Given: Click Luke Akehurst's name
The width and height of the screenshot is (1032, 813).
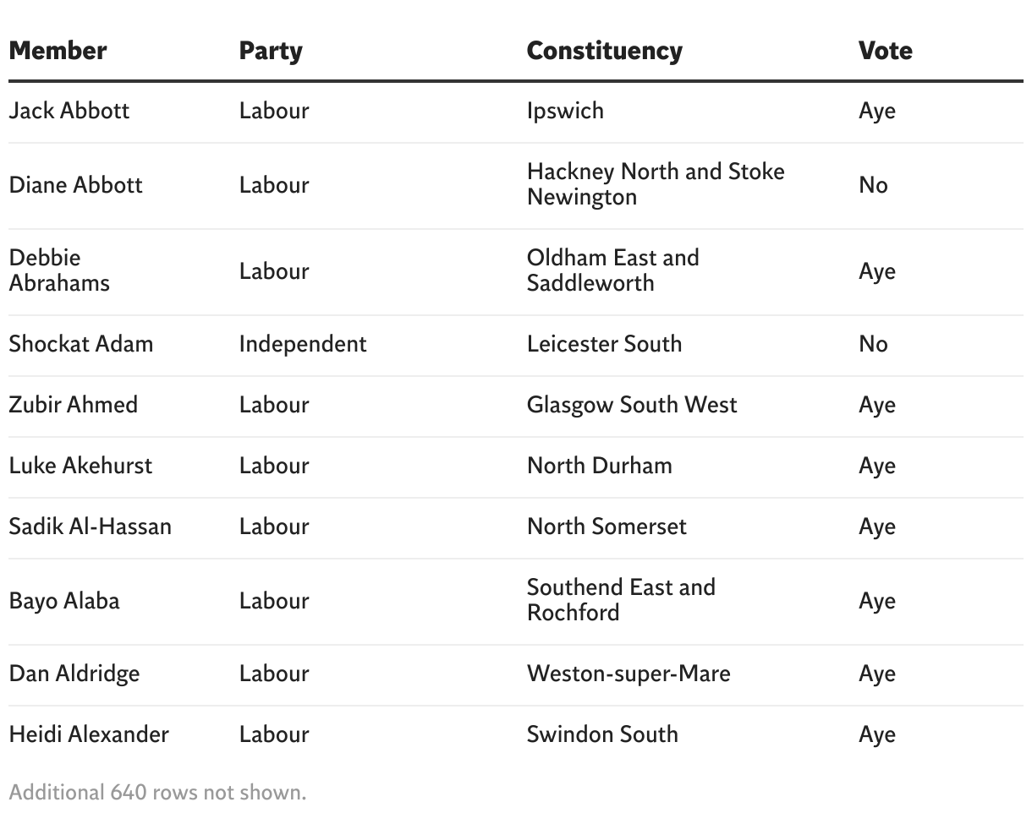Looking at the screenshot, I should point(80,466).
